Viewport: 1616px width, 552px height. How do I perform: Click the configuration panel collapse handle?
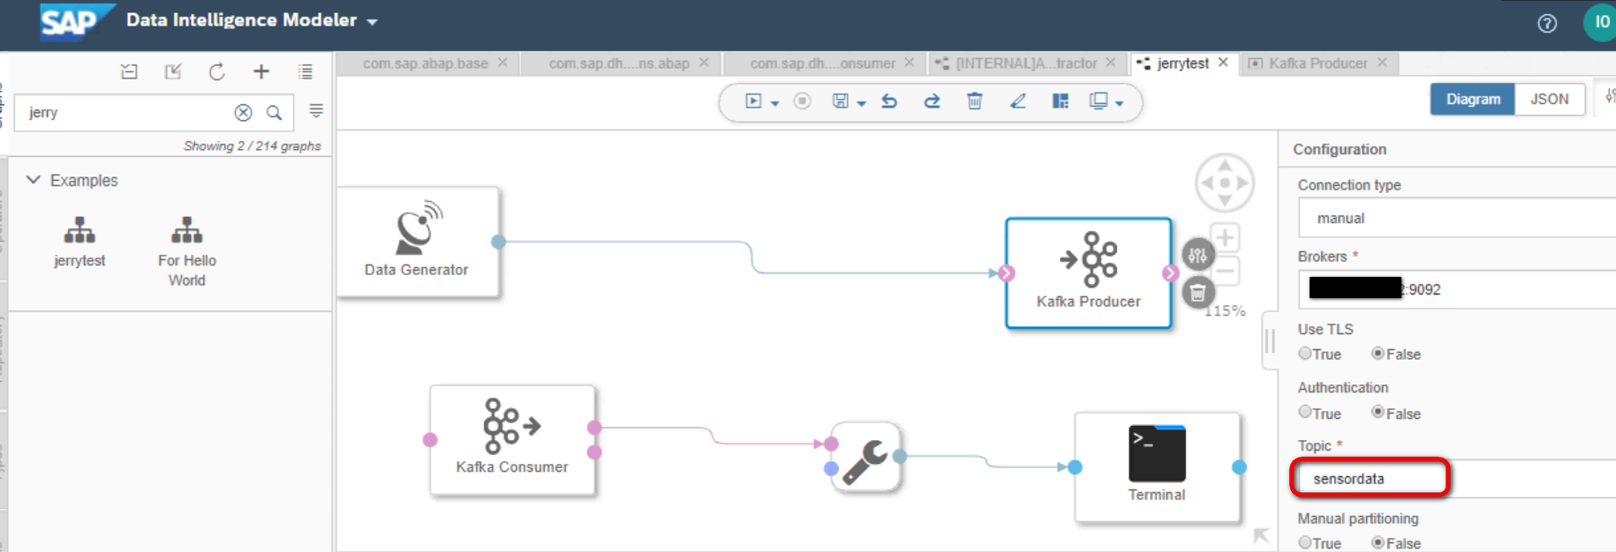click(x=1270, y=340)
